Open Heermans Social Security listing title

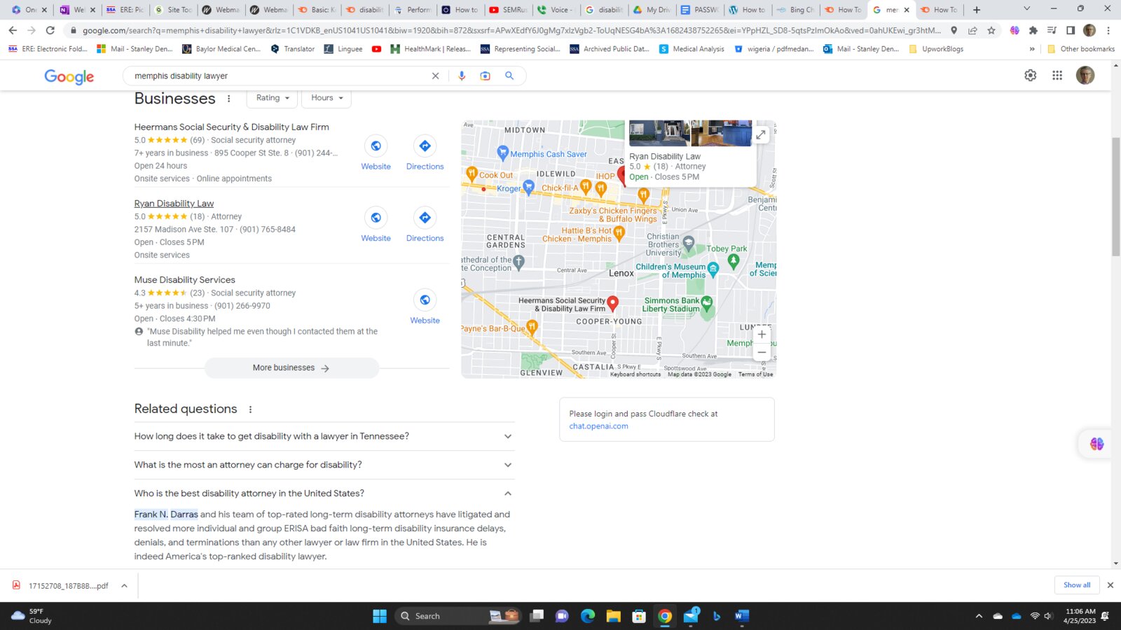[x=231, y=127]
